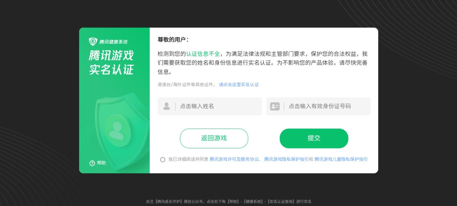Click the 返回游戏 button
The width and height of the screenshot is (457, 206).
pos(214,138)
